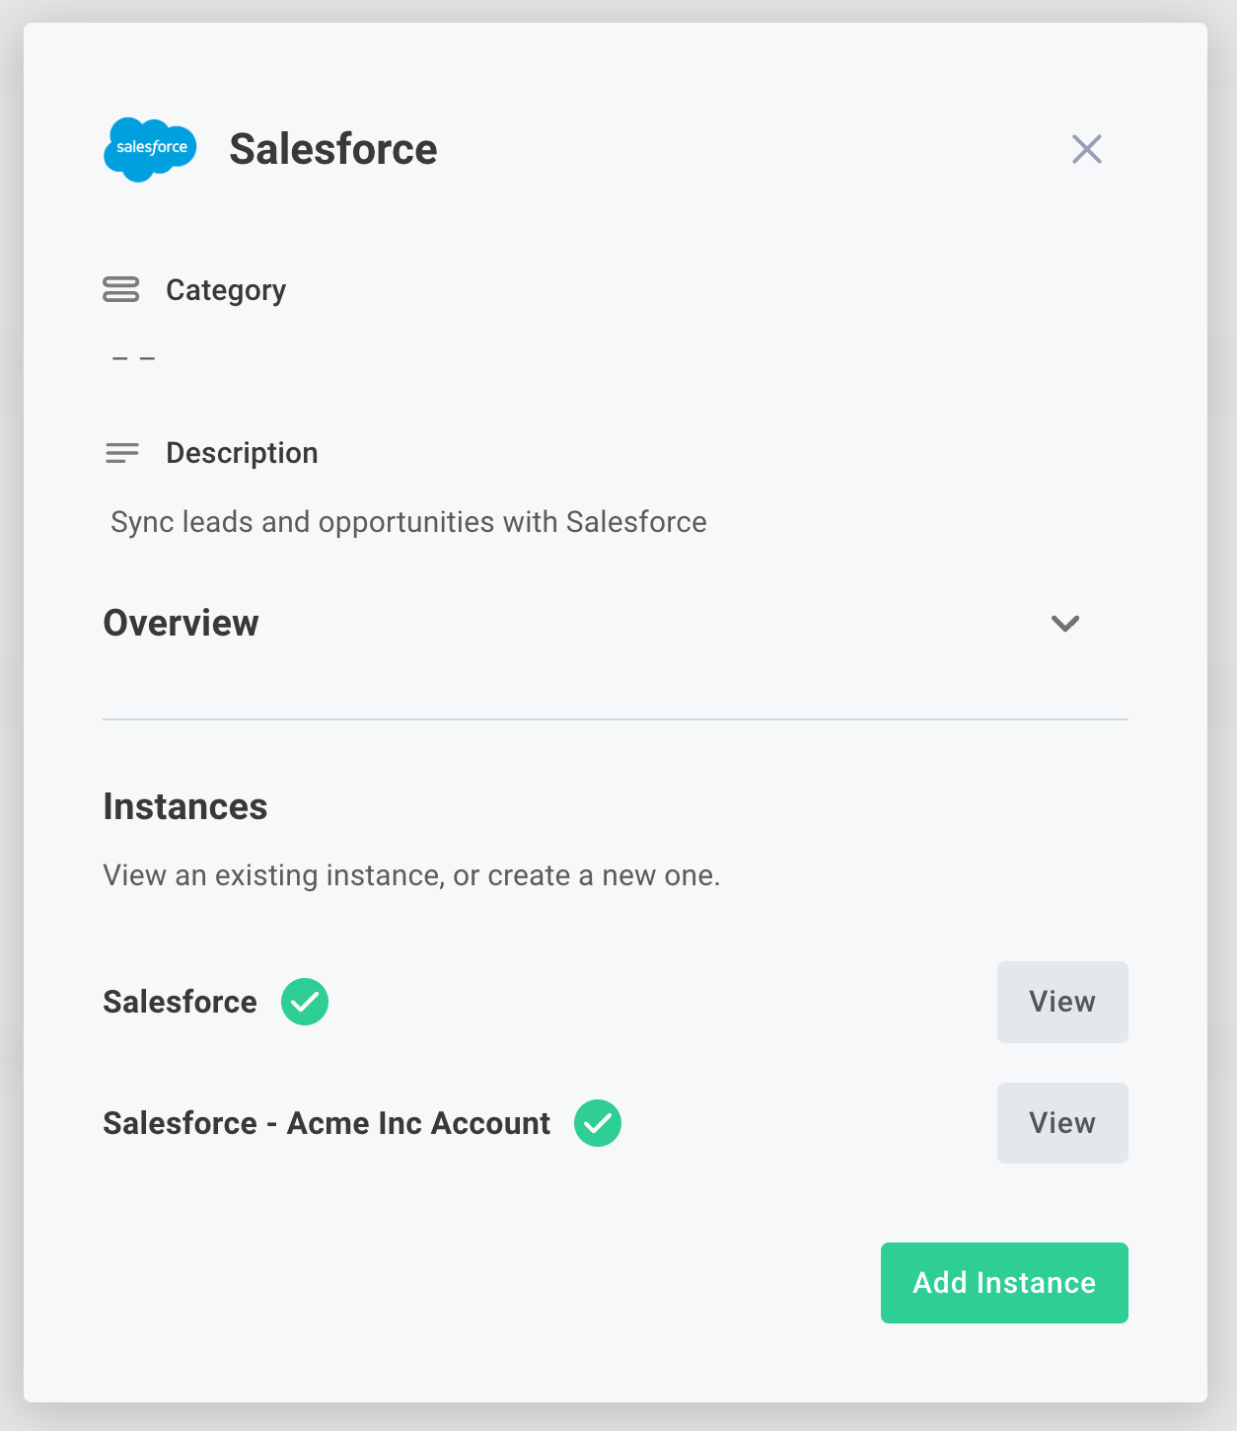Click the Category list icon
This screenshot has height=1431, width=1237.
click(x=120, y=290)
